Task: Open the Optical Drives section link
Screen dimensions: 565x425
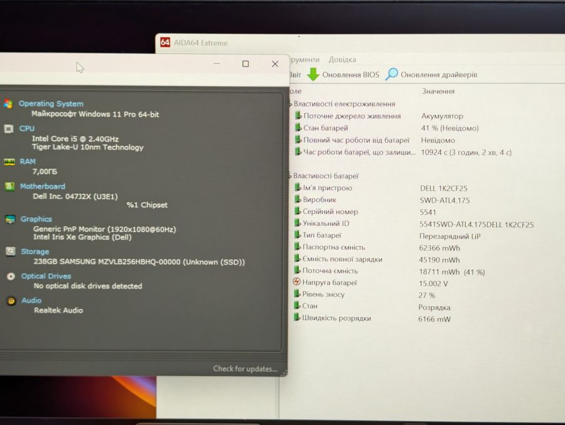Action: [46, 276]
